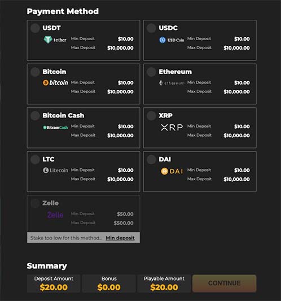Screen dimensions: 281x301
Task: Click the BitcoinCash green logo
Action: tap(55, 128)
